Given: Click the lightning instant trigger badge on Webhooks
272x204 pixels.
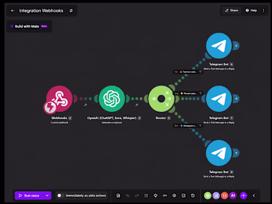Looking at the screenshot, I should coord(50,107).
